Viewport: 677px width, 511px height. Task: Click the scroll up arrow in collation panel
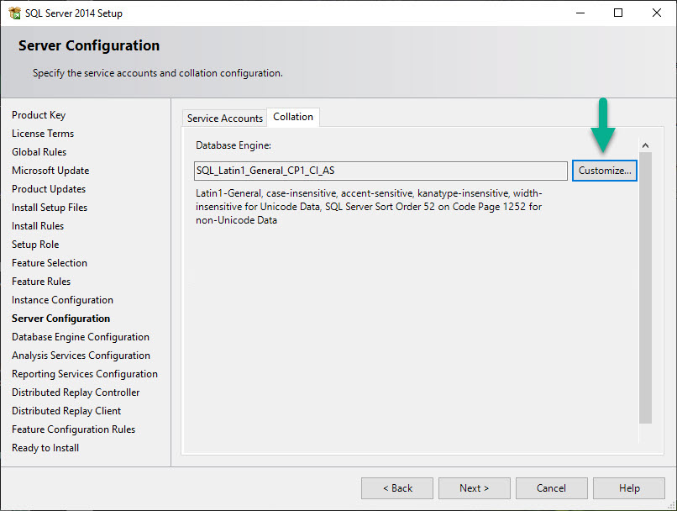(645, 145)
